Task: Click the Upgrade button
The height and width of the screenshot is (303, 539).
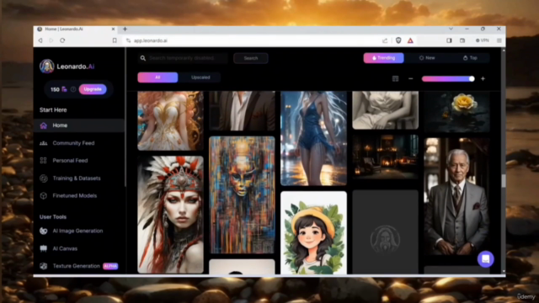Action: [x=93, y=89]
